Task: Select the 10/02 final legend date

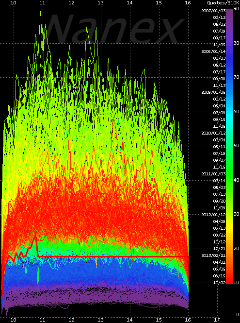Action: click(220, 283)
